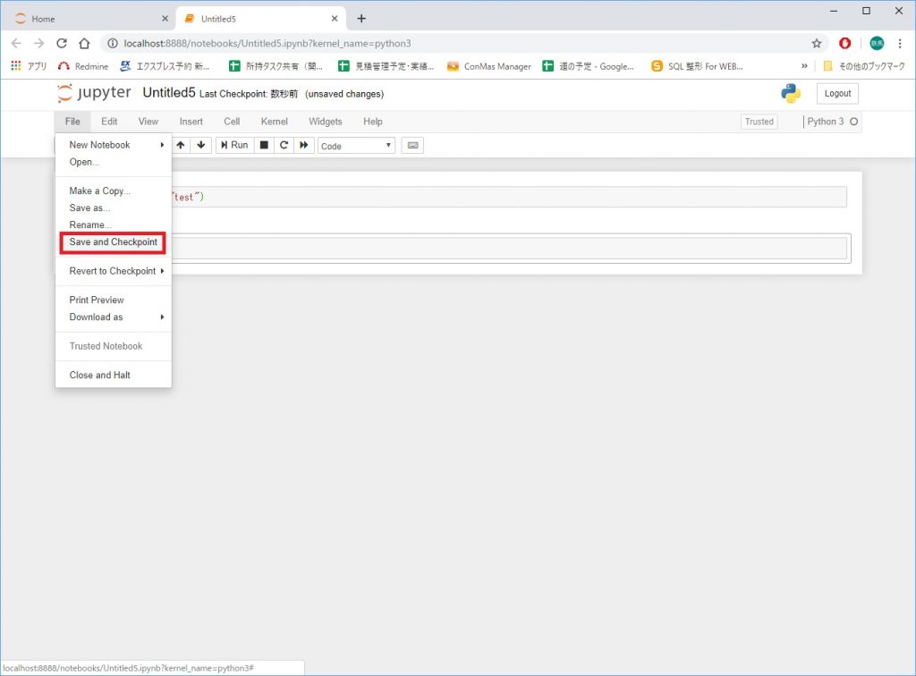Expand the New Notebook submenu
Viewport: 916px width, 676px height.
[x=114, y=145]
